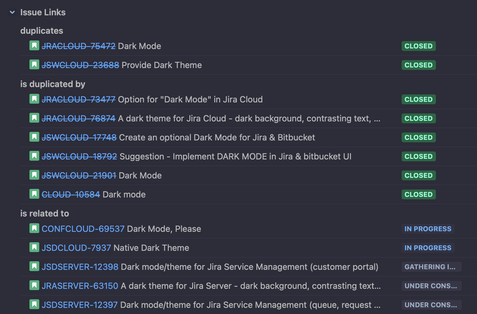Open issue link JRACLOUD-76874
This screenshot has width=477, height=314.
pyautogui.click(x=78, y=118)
